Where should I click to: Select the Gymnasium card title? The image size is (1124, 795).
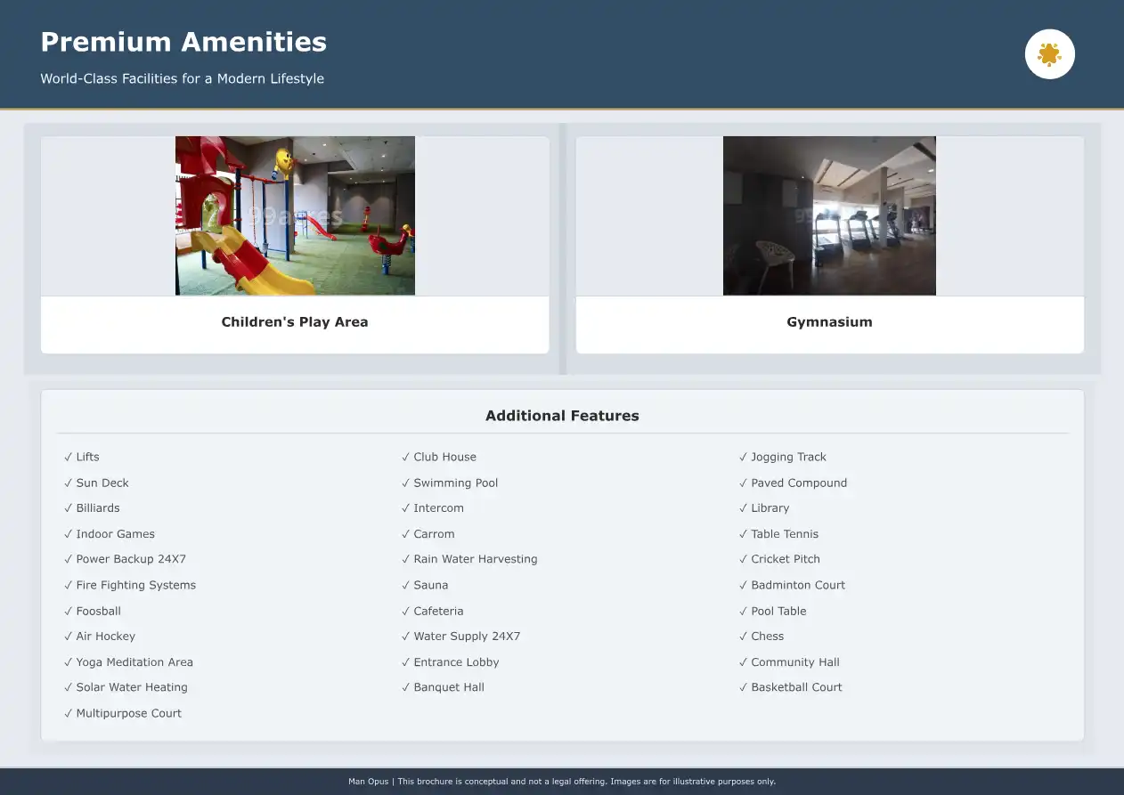pos(829,322)
